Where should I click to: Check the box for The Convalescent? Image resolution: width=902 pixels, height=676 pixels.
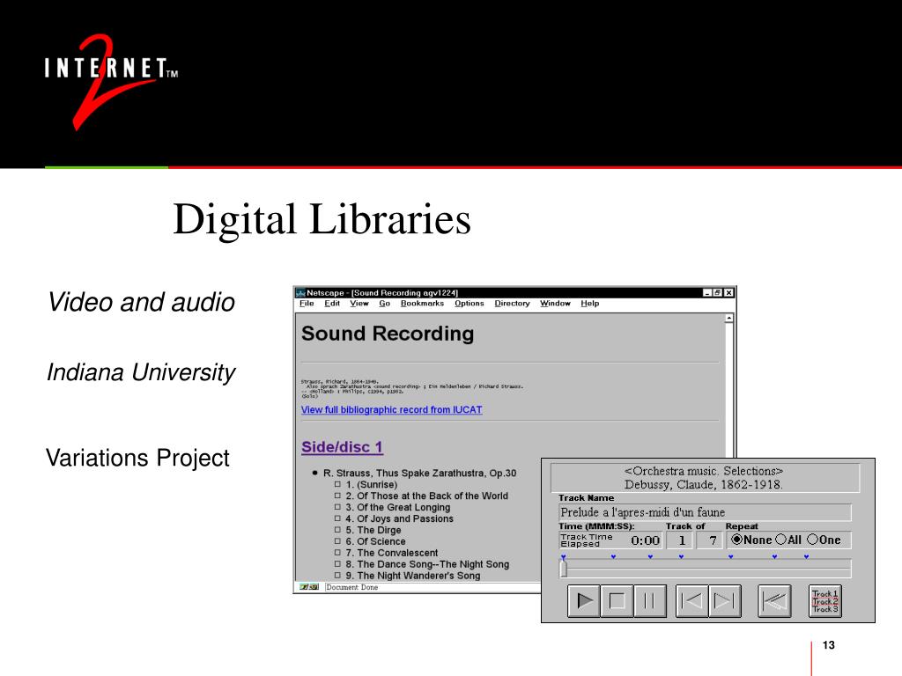tap(337, 553)
